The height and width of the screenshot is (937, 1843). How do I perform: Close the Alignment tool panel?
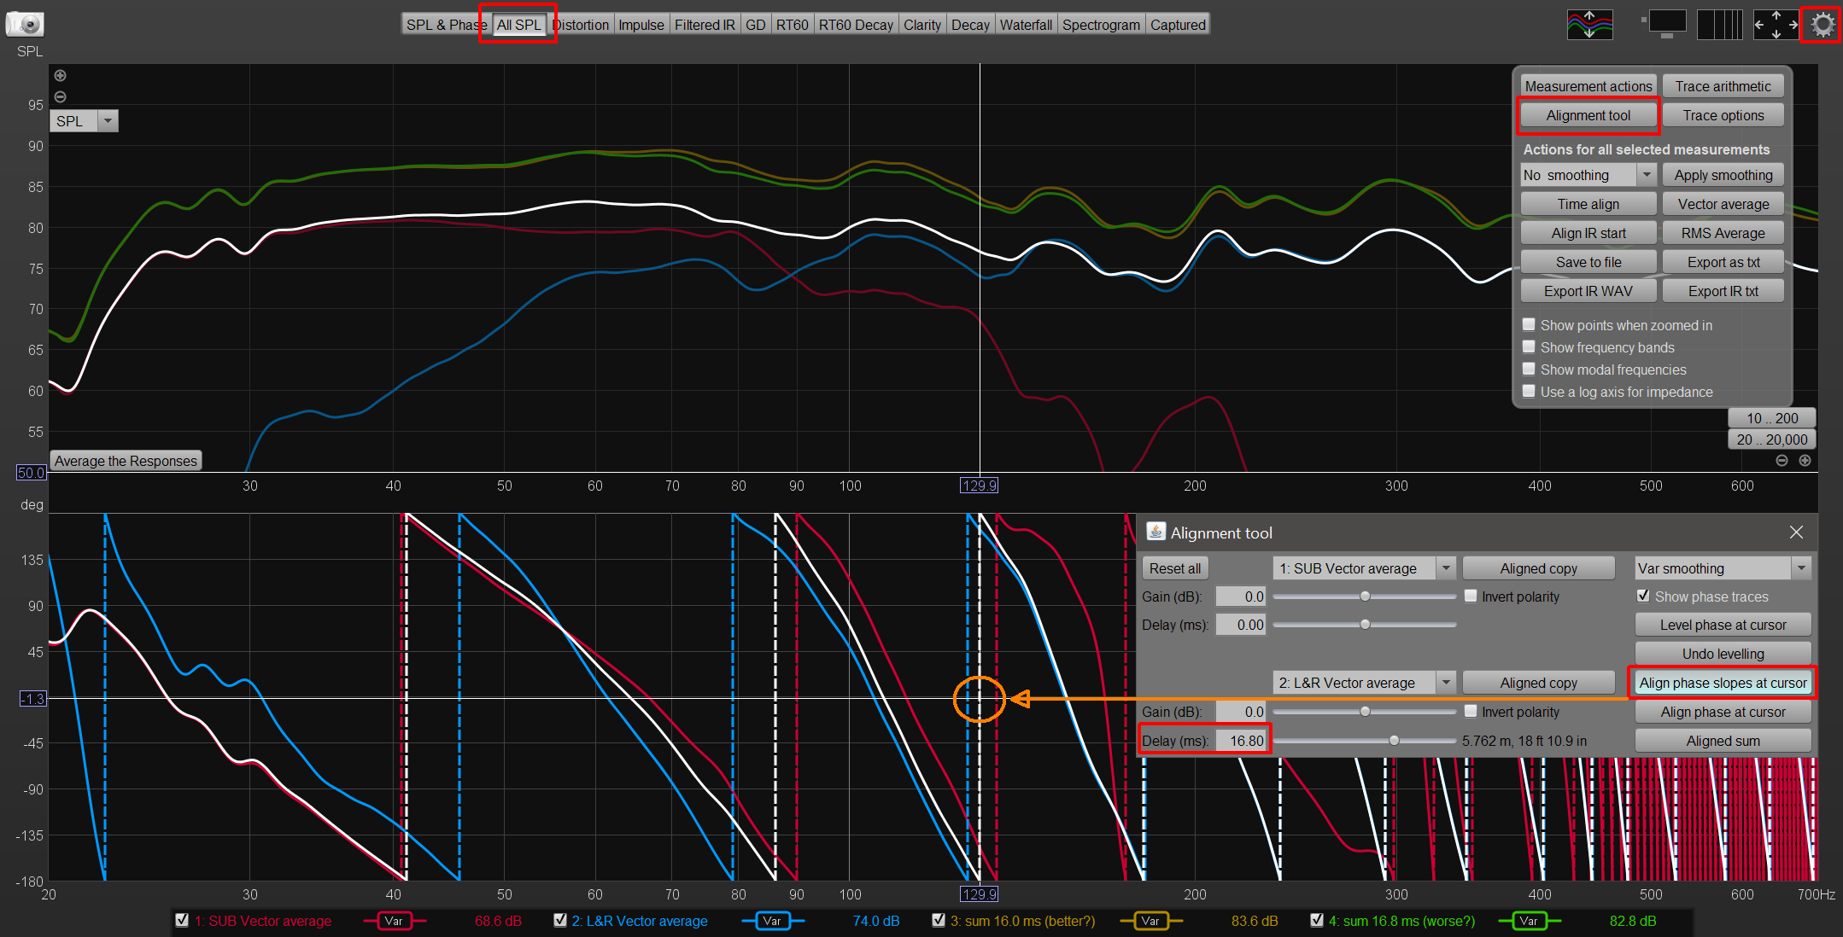[x=1796, y=533]
